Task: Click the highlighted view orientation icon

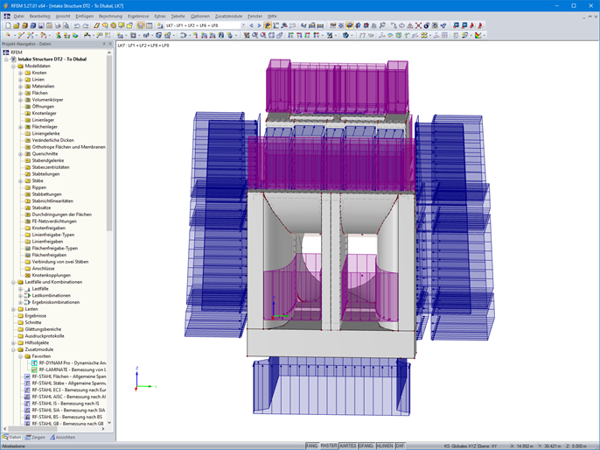Action: coord(349,25)
